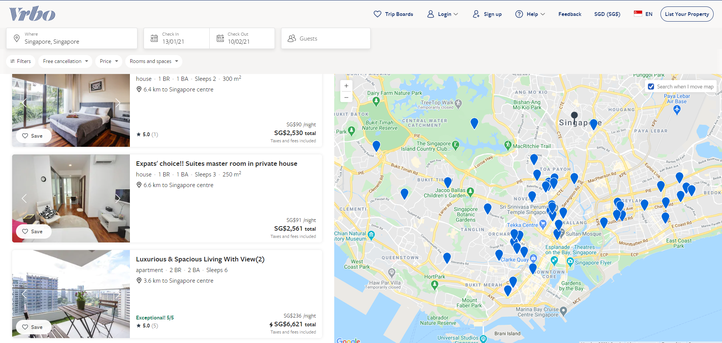Open the Feedback link
Image resolution: width=722 pixels, height=343 pixels.
click(x=570, y=14)
